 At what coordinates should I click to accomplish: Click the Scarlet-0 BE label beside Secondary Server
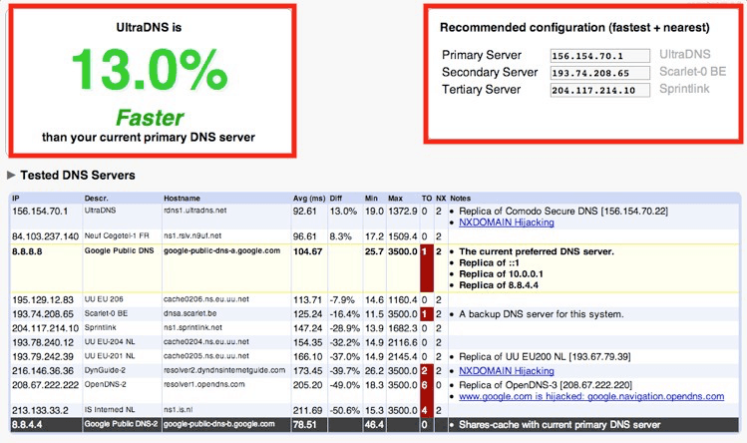tap(693, 72)
